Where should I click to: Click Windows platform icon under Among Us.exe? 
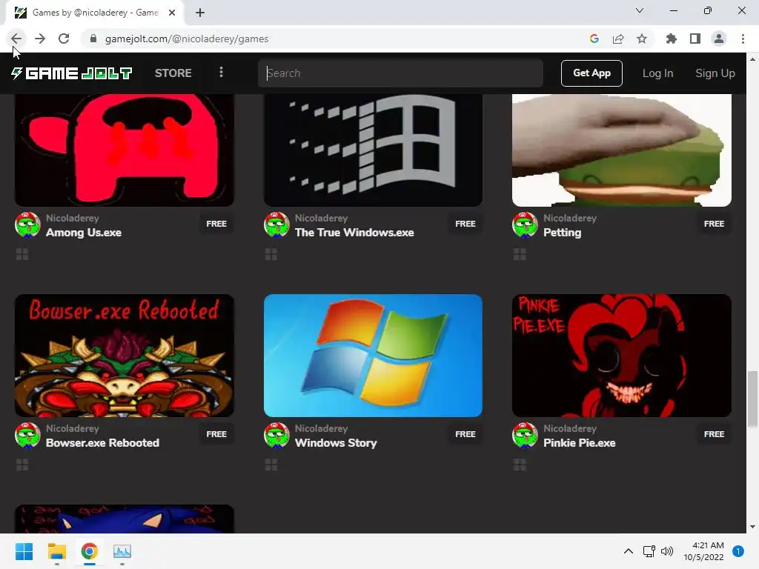point(22,255)
